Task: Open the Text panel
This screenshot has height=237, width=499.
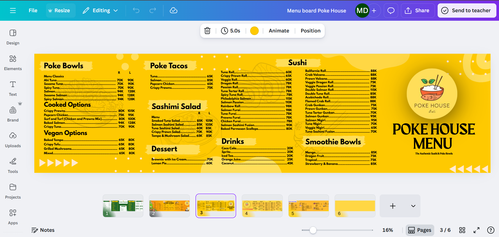Action: point(13,89)
